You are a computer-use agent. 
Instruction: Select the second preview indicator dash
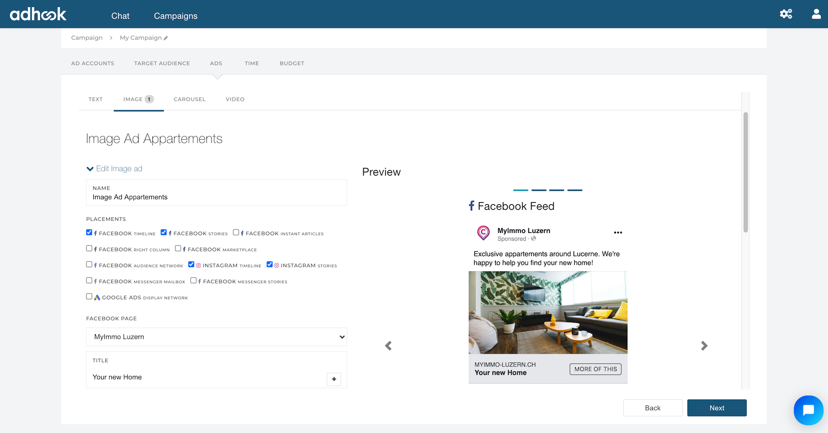[539, 190]
